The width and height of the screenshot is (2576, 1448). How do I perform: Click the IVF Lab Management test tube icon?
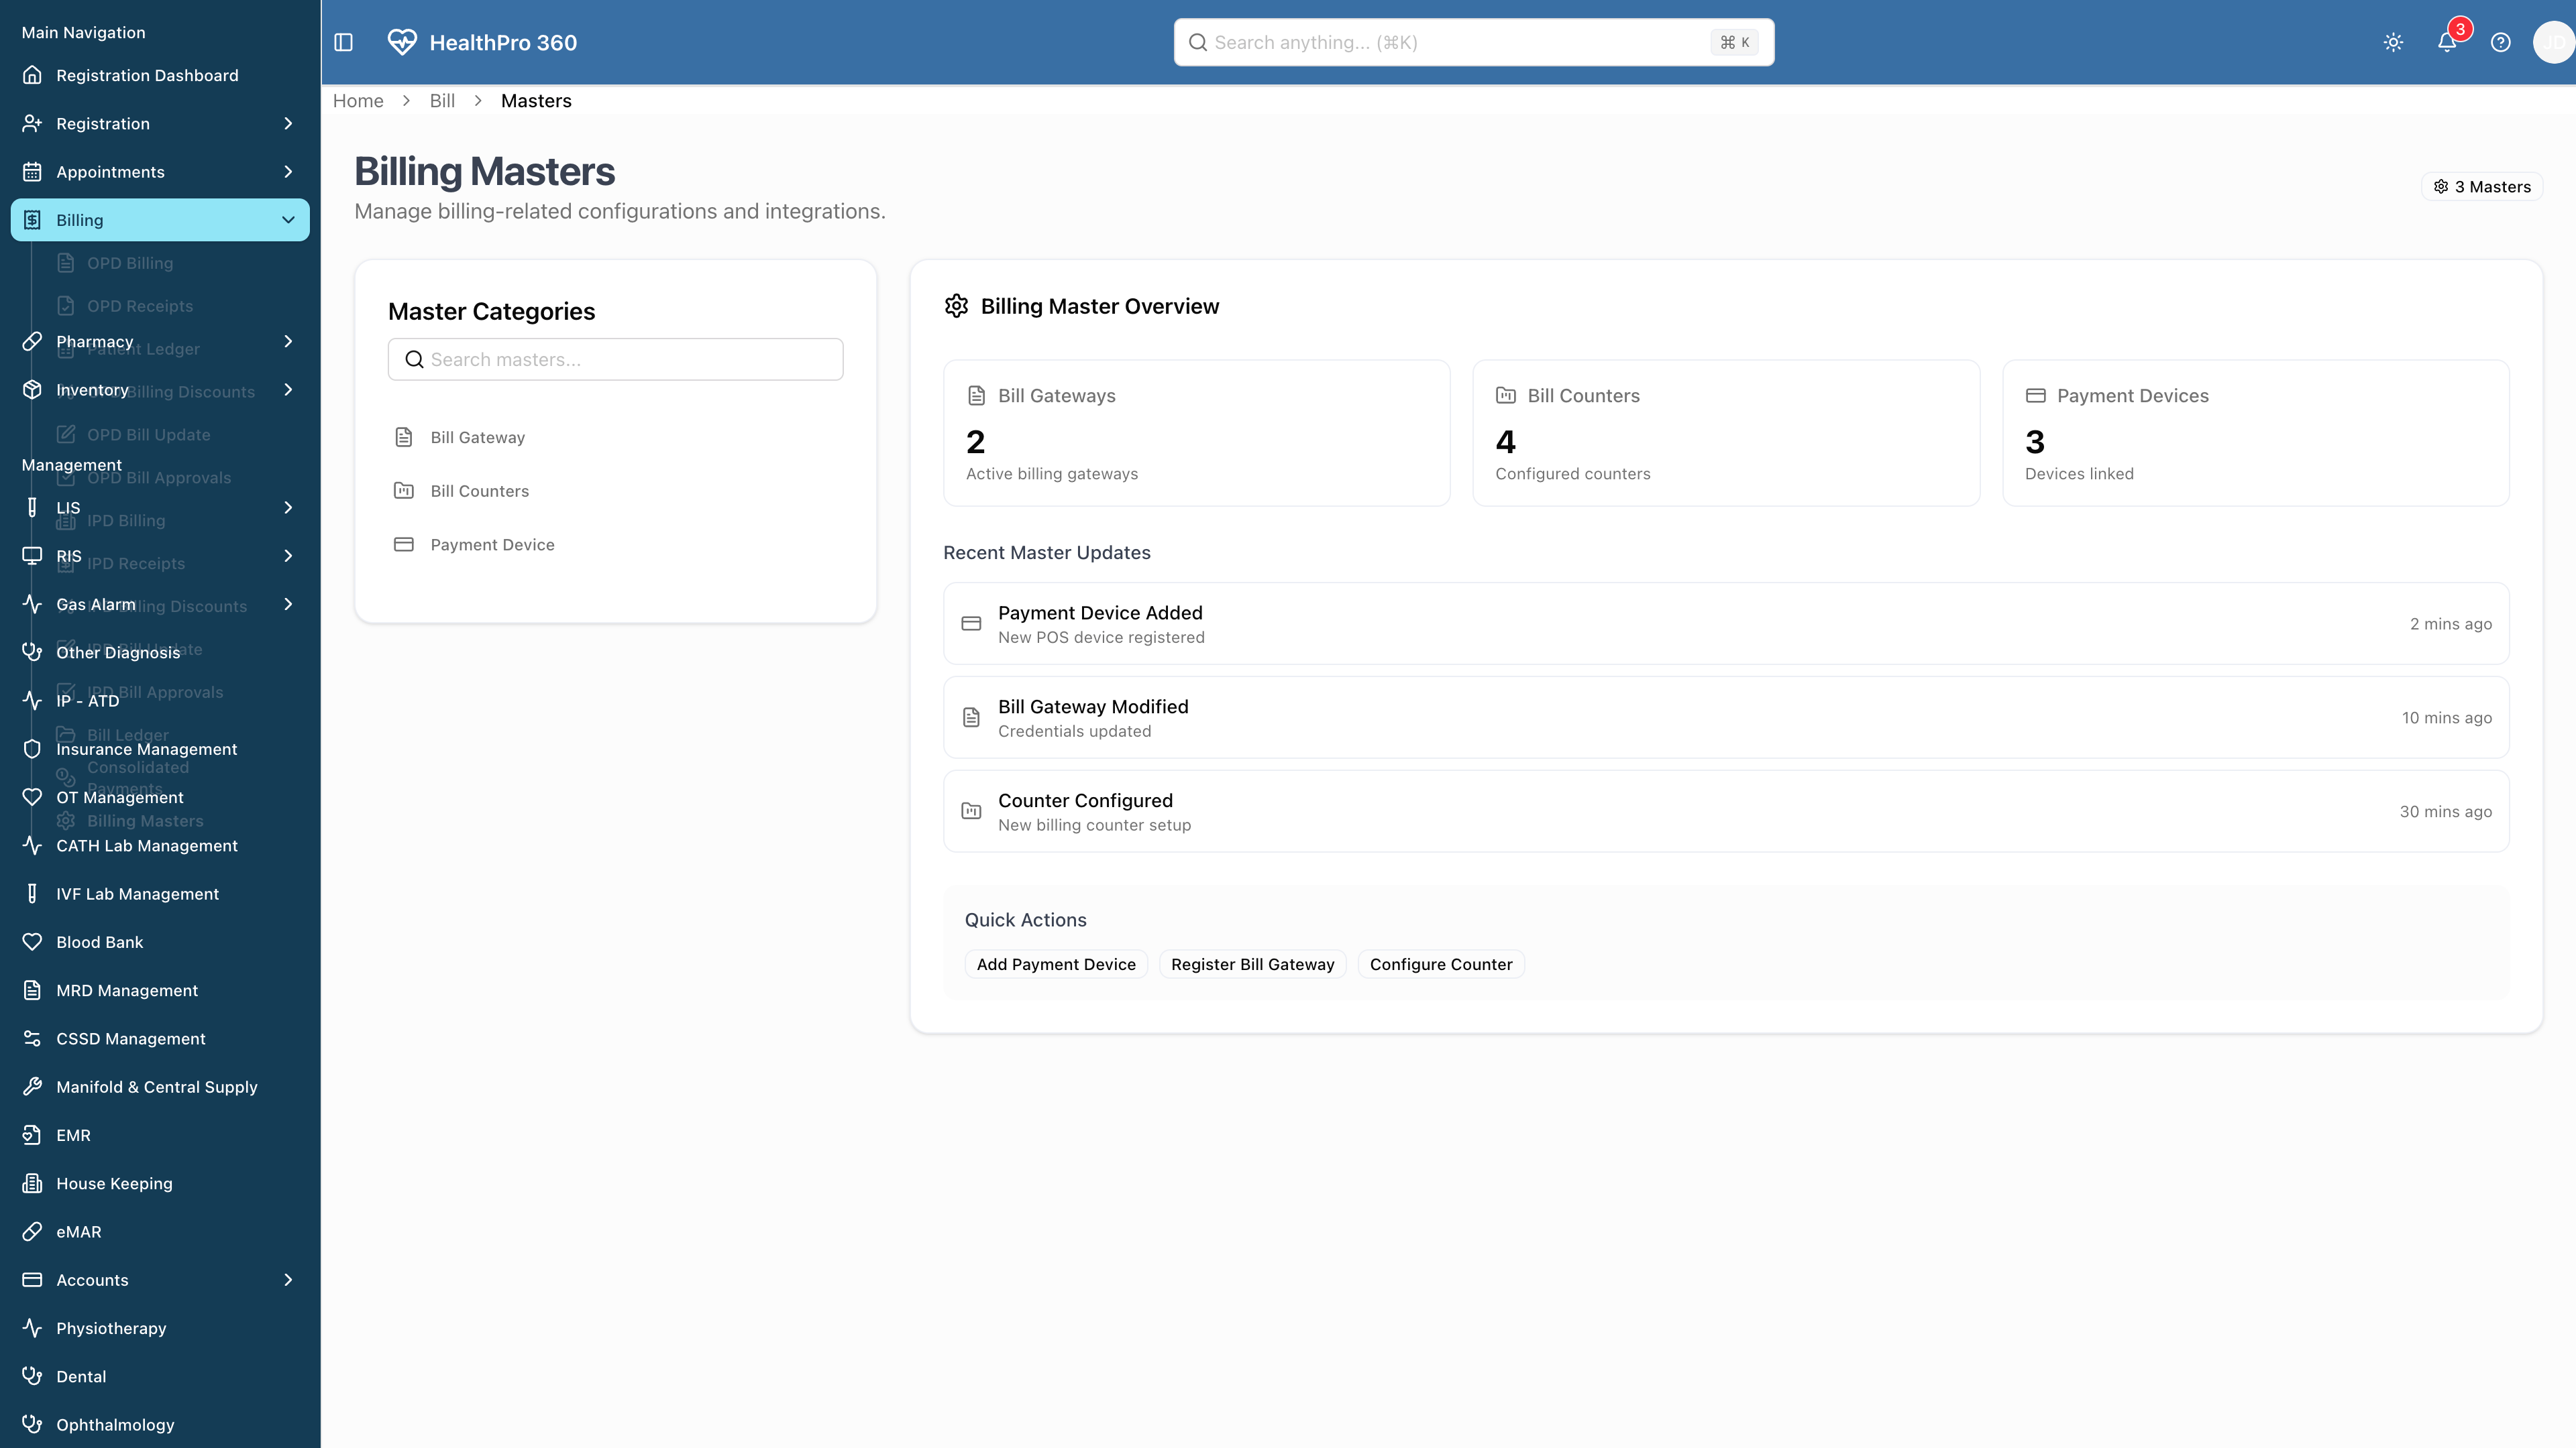[x=32, y=894]
